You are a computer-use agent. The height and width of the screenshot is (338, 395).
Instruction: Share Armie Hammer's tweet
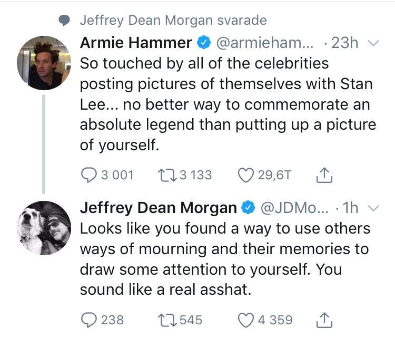point(324,175)
